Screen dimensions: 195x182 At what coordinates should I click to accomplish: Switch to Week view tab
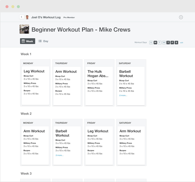[28, 41]
